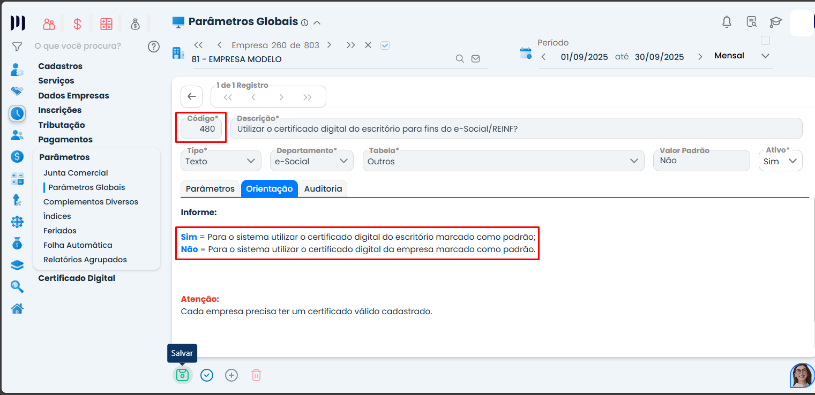Screen dimensions: 815x395
Task: Click the arrow with percent sidebar icon
Action: pyautogui.click(x=17, y=200)
